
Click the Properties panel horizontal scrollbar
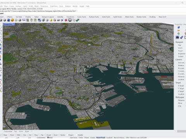[181, 131]
